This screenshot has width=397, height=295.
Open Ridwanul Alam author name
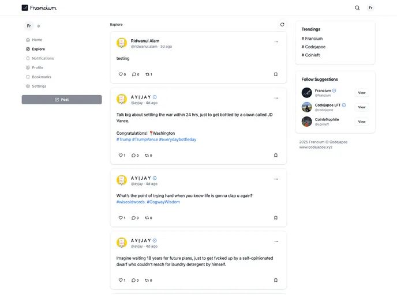pyautogui.click(x=145, y=41)
